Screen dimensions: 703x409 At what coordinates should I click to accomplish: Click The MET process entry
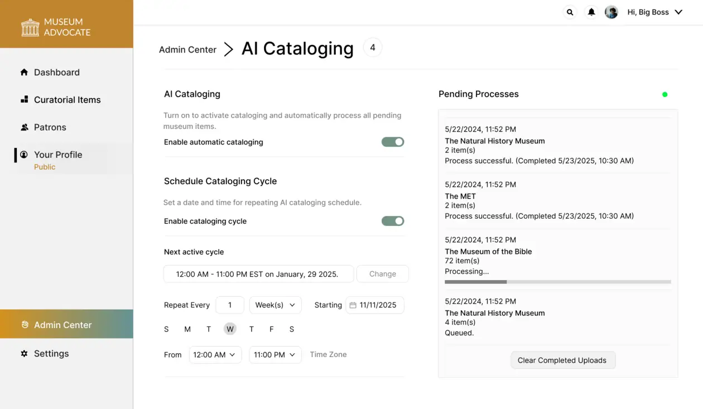(558, 200)
